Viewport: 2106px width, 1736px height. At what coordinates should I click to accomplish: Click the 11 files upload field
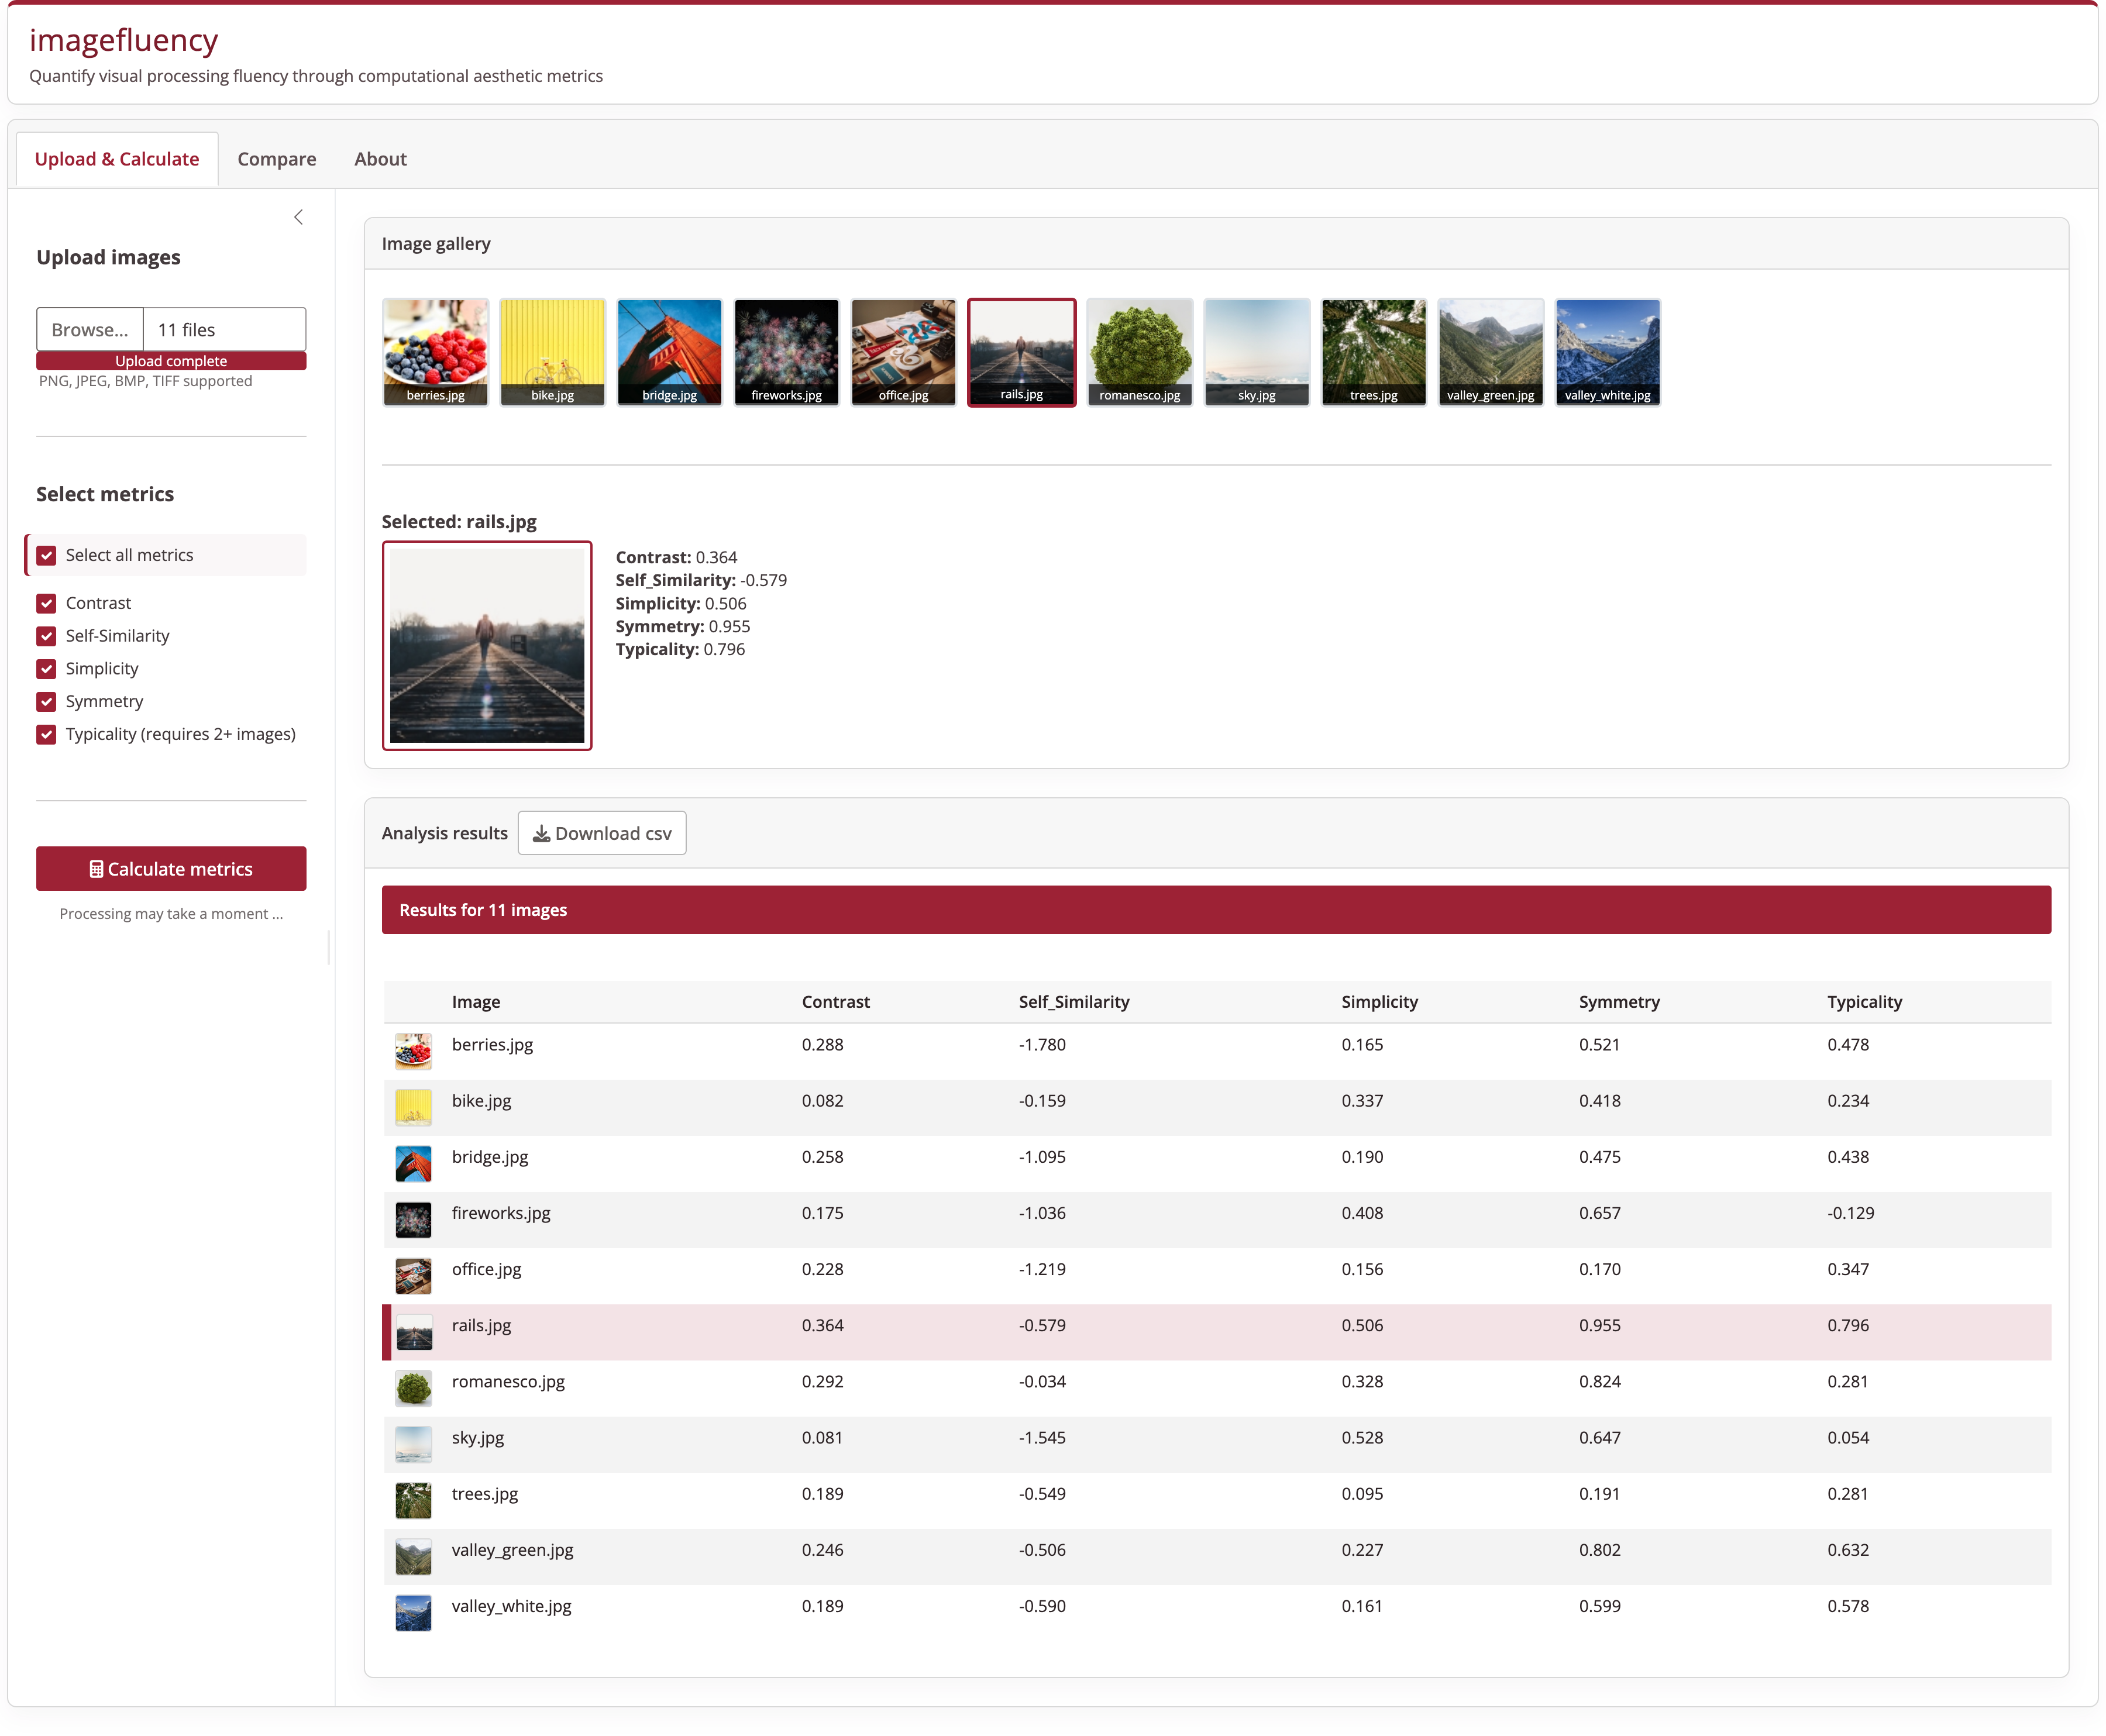pos(224,329)
